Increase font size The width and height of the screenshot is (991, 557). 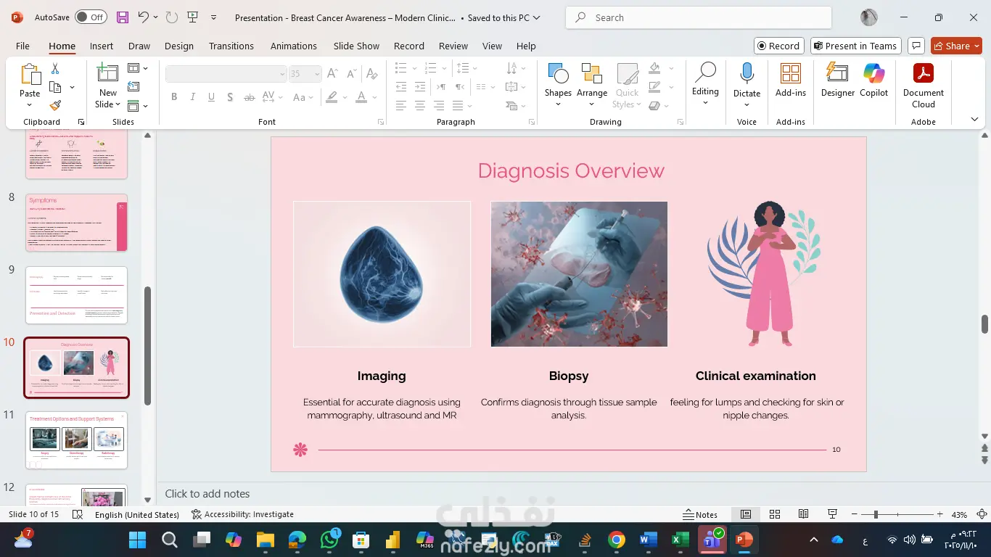tap(332, 73)
